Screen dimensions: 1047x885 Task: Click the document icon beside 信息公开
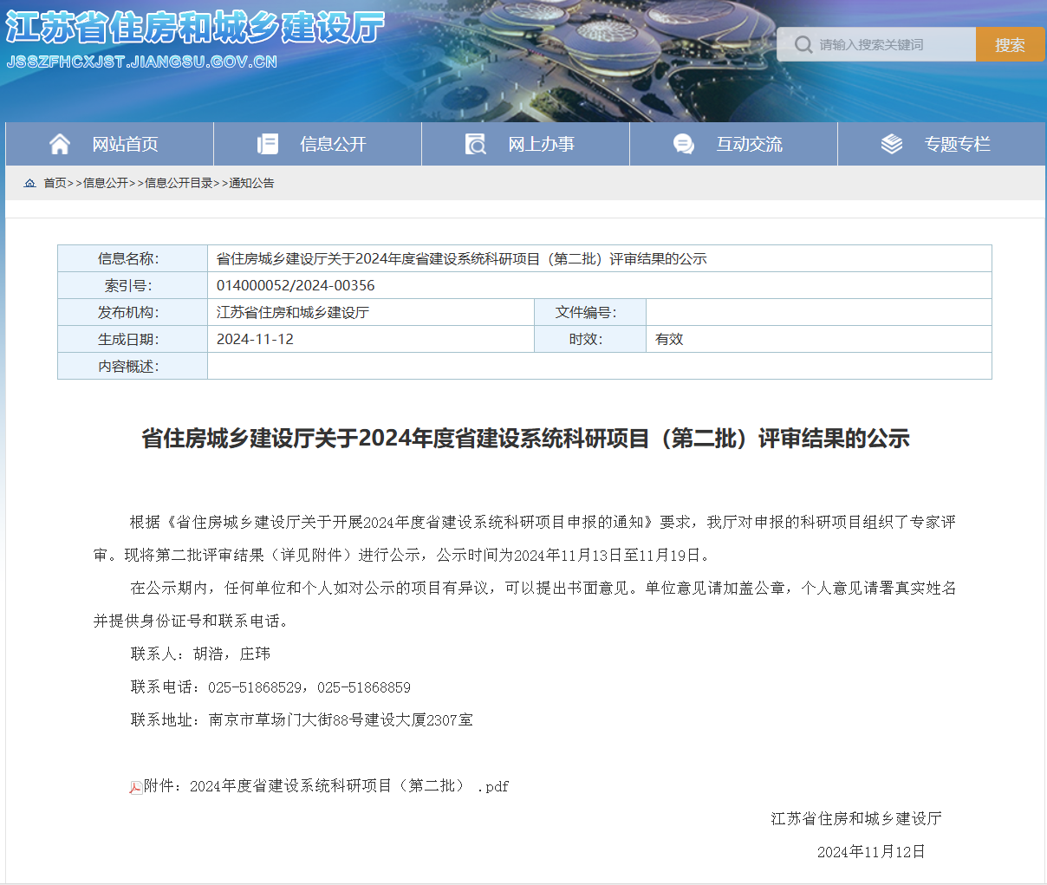pyautogui.click(x=268, y=144)
